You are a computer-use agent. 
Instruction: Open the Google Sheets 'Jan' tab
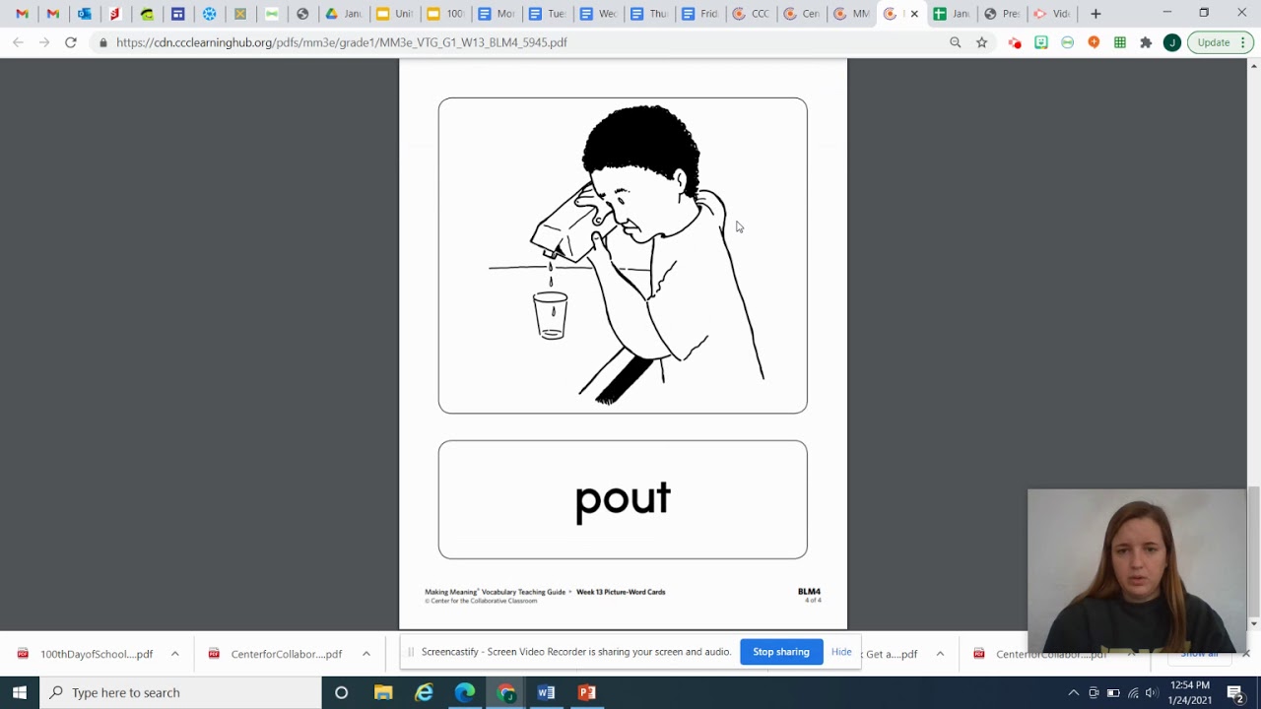(x=952, y=14)
